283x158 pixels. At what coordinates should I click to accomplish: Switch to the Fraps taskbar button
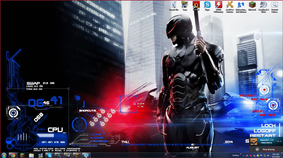[x=68, y=155]
